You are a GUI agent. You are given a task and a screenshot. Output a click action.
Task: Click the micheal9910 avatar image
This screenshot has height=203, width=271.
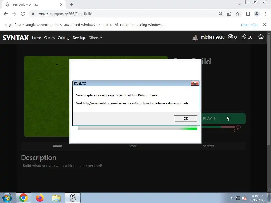195,38
